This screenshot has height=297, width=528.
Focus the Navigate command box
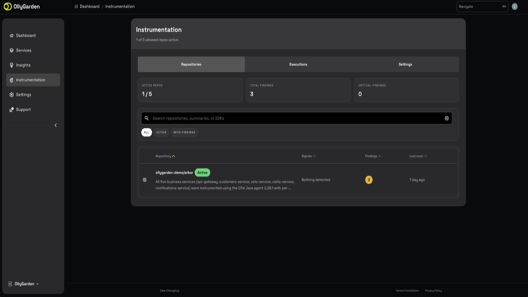pos(483,7)
